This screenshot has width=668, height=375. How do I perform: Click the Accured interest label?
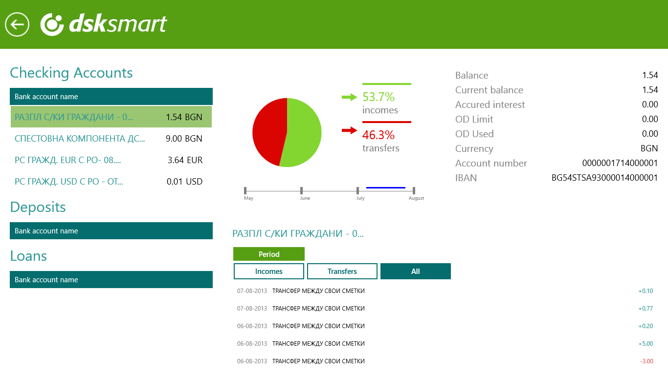pyautogui.click(x=490, y=104)
